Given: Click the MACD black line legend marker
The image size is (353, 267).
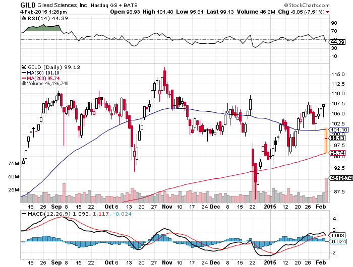Looking at the screenshot, I should click(x=24, y=214).
